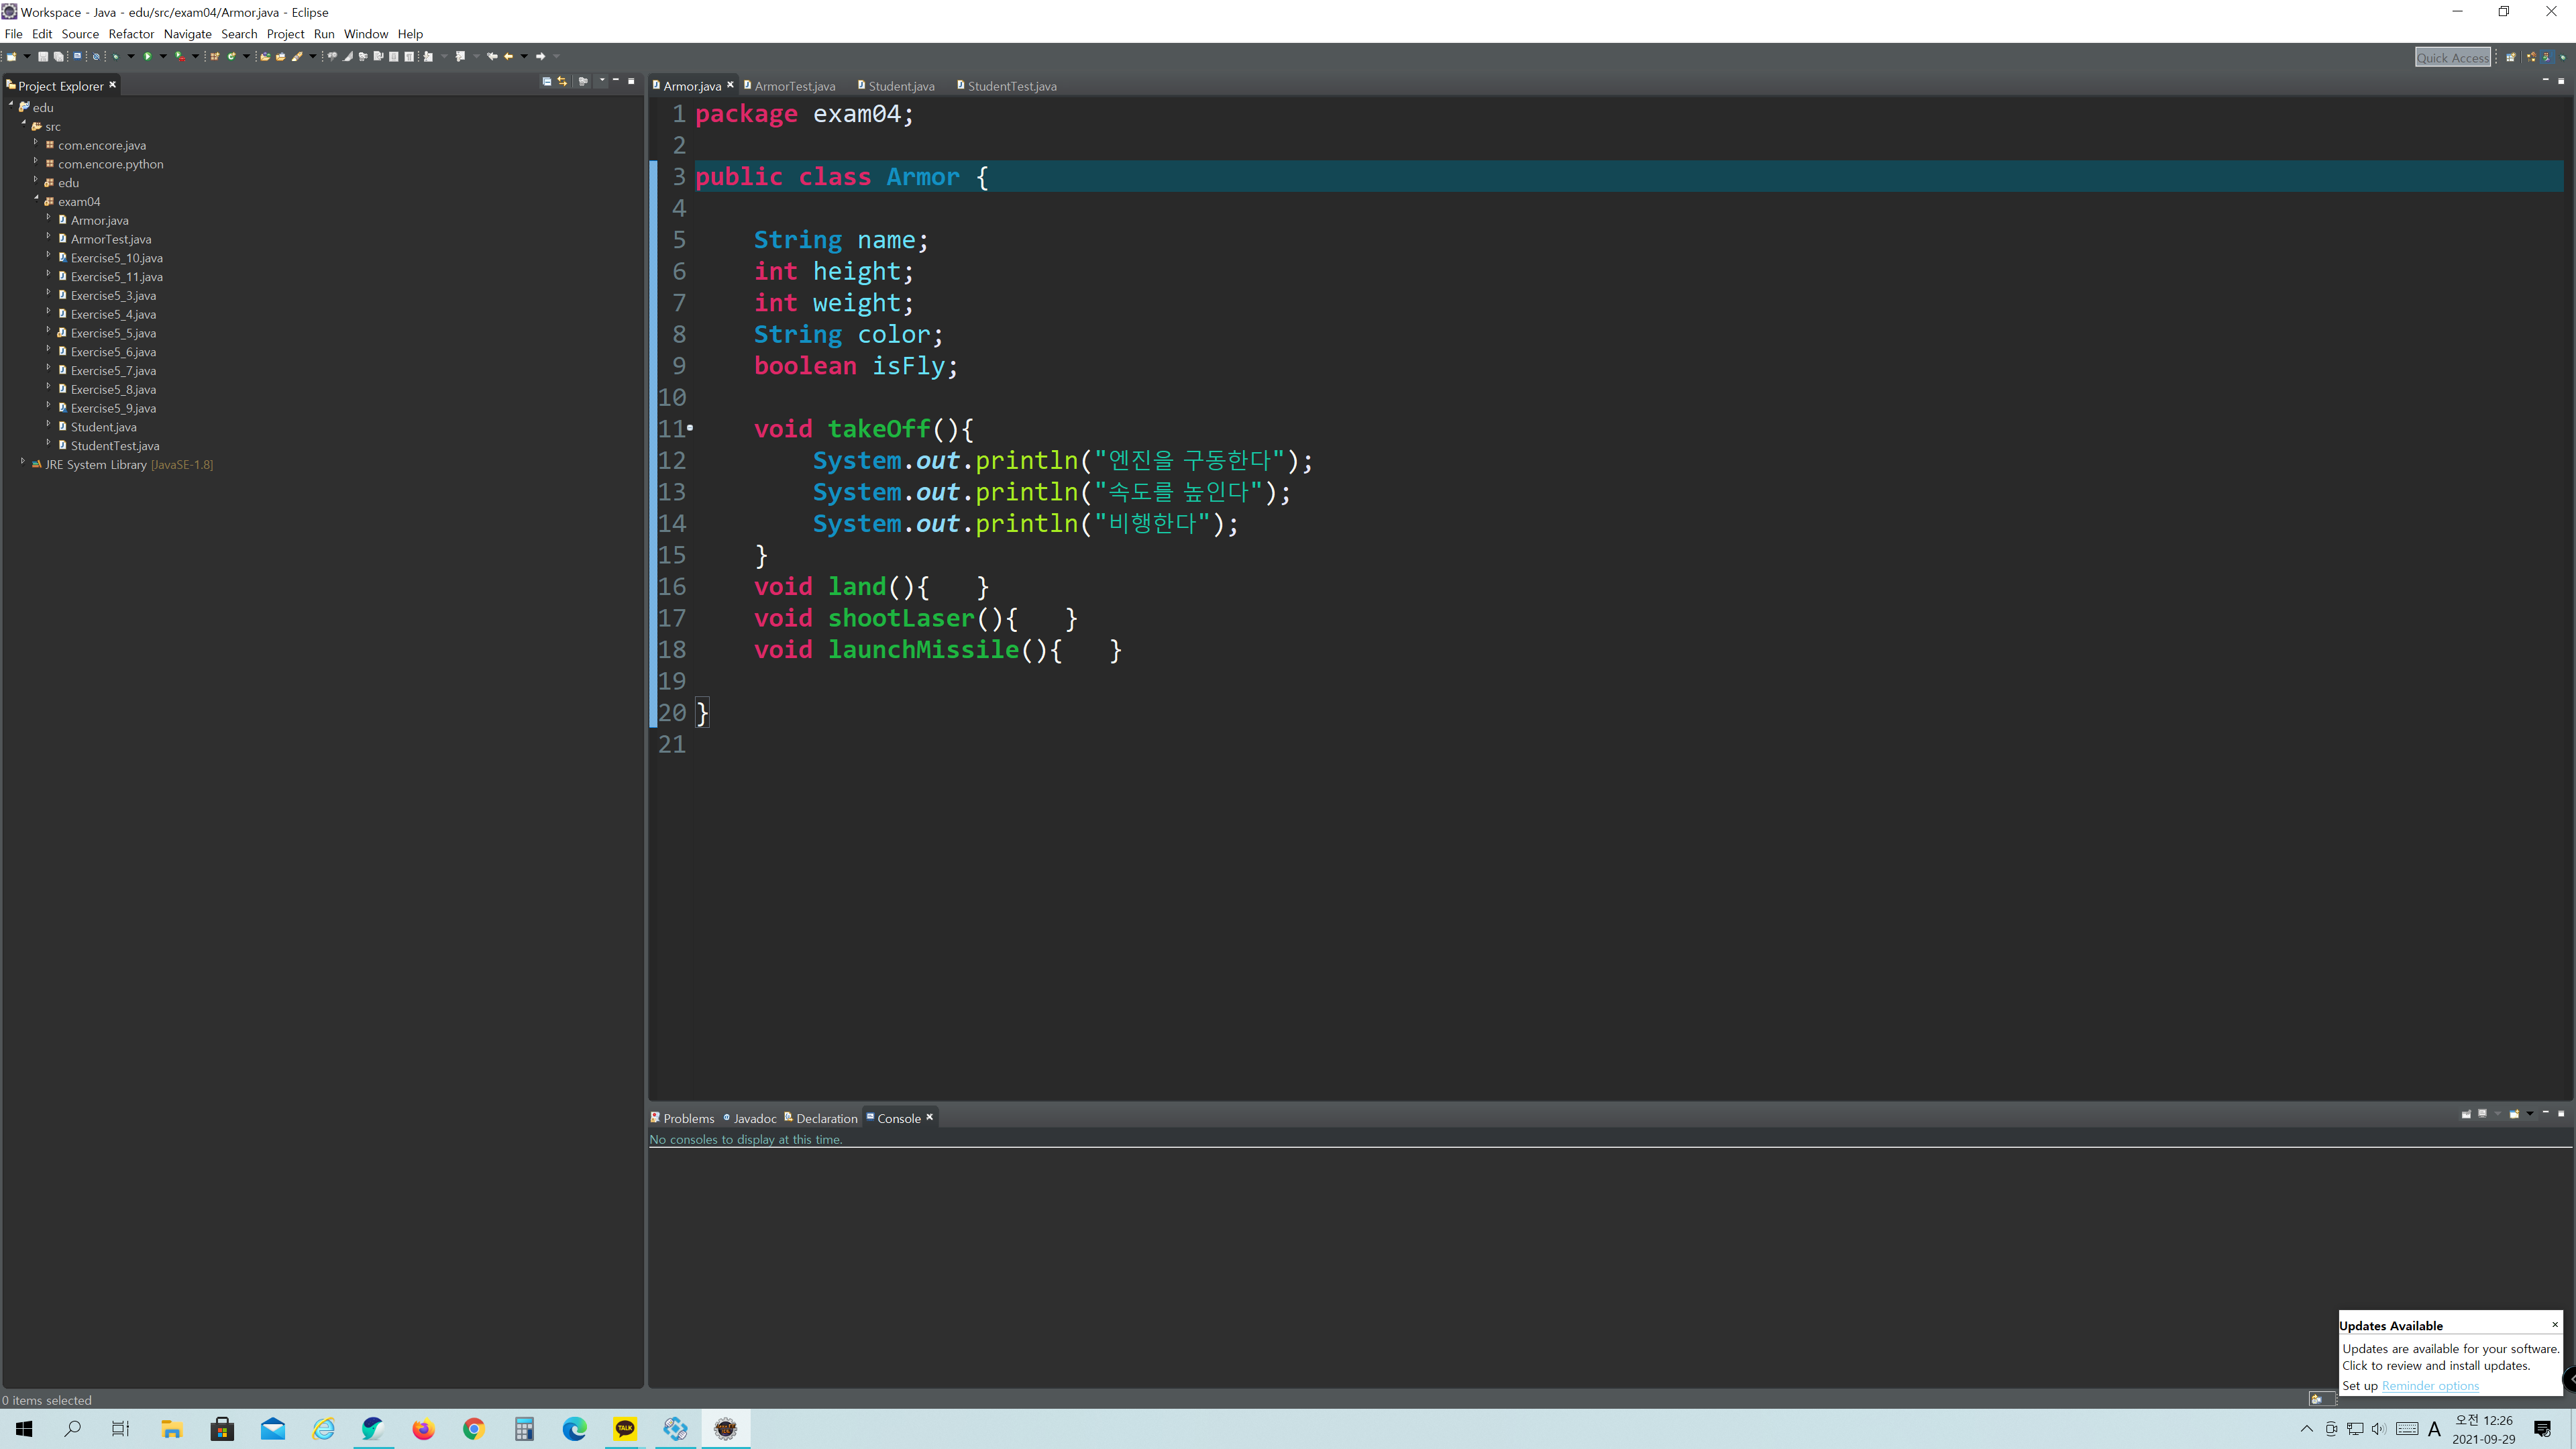Click the New Java Class icon
Screen dimensions: 2576x1449
pyautogui.click(x=231, y=56)
